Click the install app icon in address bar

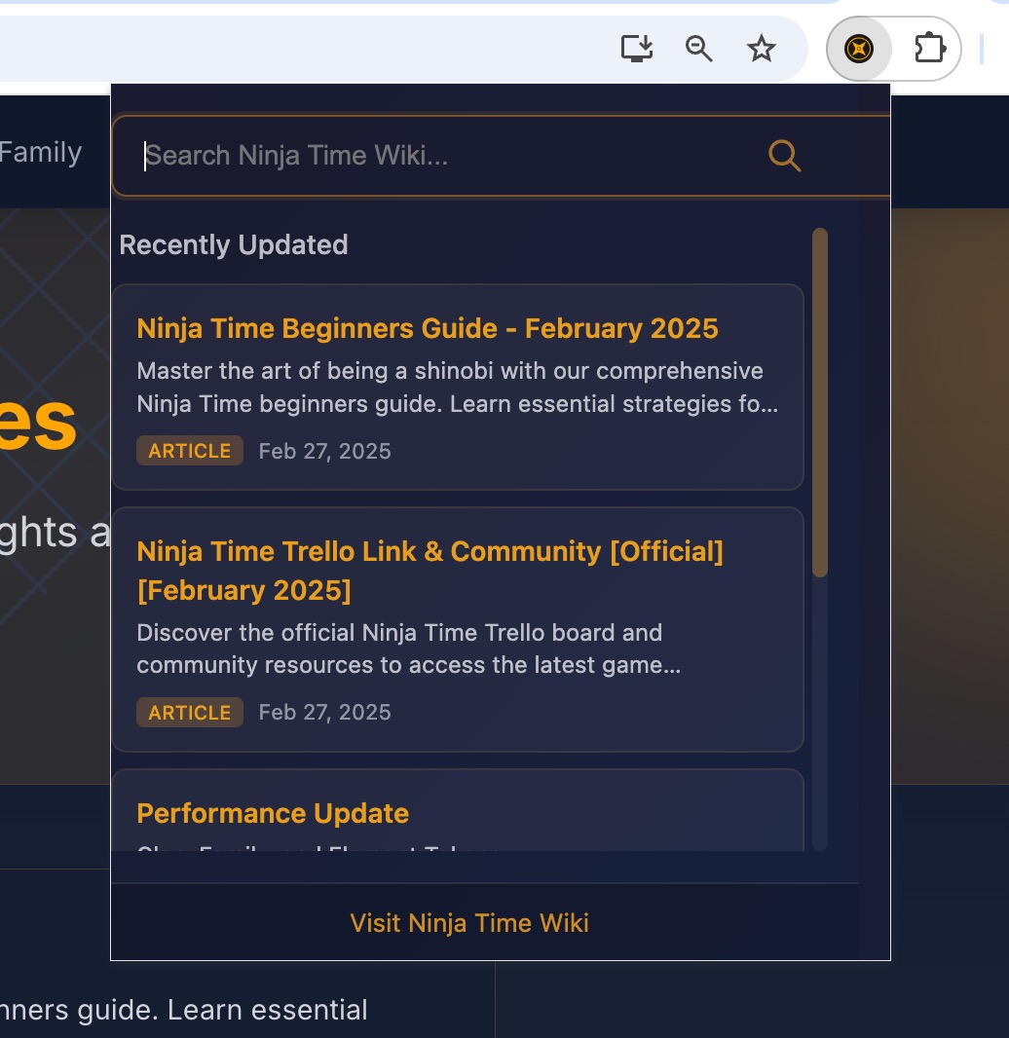click(x=637, y=49)
